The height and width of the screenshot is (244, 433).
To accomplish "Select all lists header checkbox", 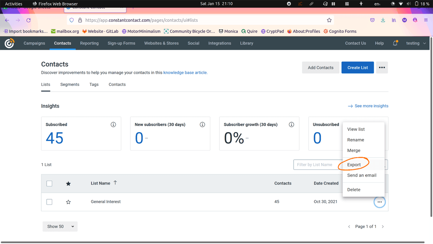I will [49, 184].
